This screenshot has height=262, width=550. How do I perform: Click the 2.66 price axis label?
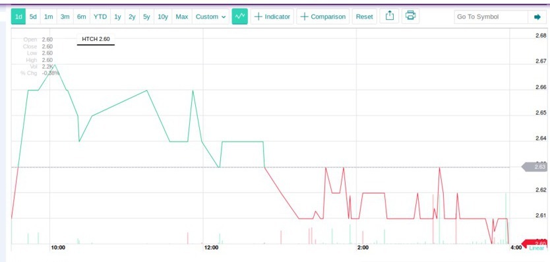pyautogui.click(x=541, y=87)
